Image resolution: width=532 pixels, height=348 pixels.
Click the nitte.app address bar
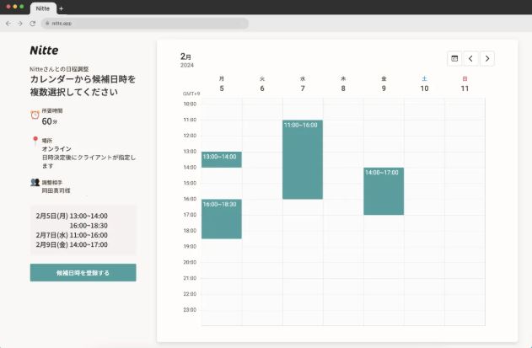(x=143, y=24)
